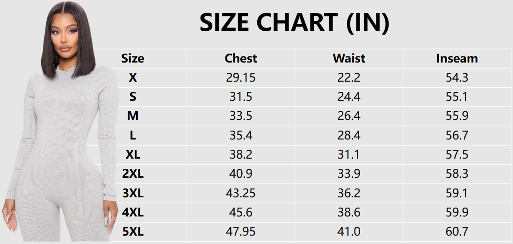Pick the M size row label
The image size is (513, 244).
[133, 116]
